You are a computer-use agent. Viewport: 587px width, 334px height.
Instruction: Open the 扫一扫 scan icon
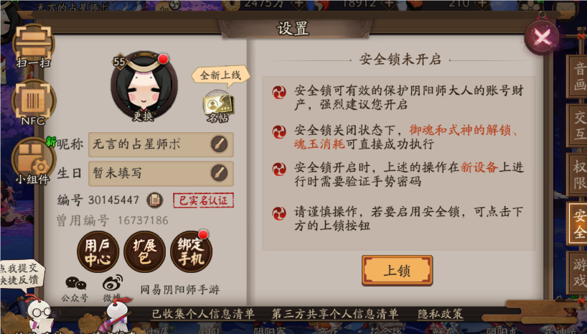coord(33,46)
